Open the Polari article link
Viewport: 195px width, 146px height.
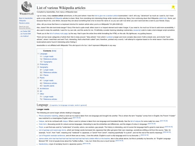click(x=41, y=127)
